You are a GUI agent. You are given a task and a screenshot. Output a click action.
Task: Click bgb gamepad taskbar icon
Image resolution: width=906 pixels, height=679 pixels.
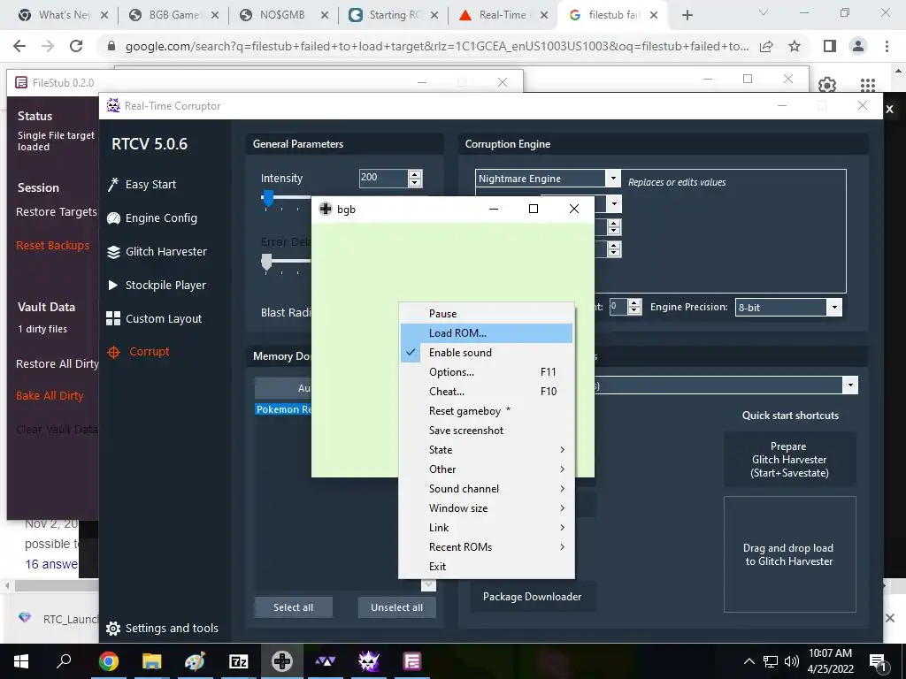click(282, 661)
